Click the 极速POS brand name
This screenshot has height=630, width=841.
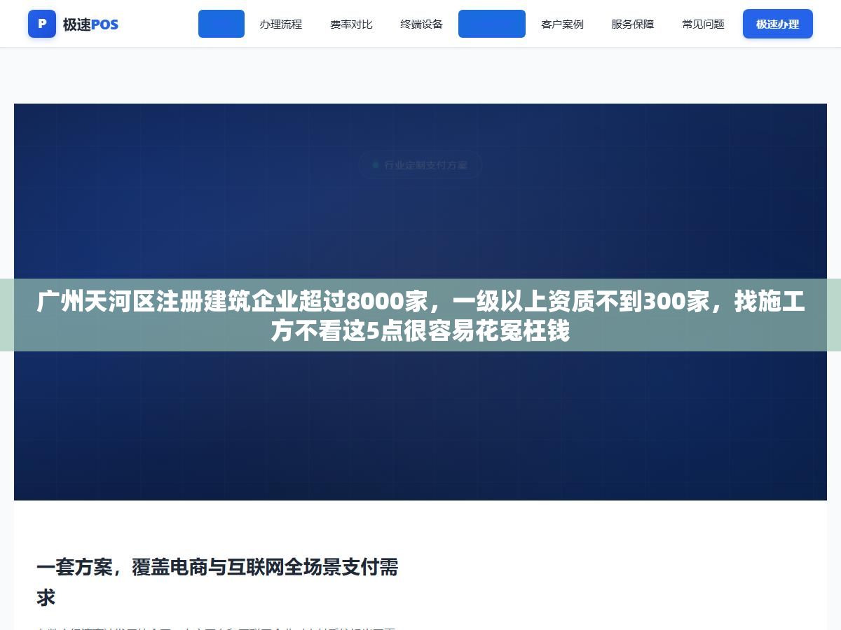point(90,24)
